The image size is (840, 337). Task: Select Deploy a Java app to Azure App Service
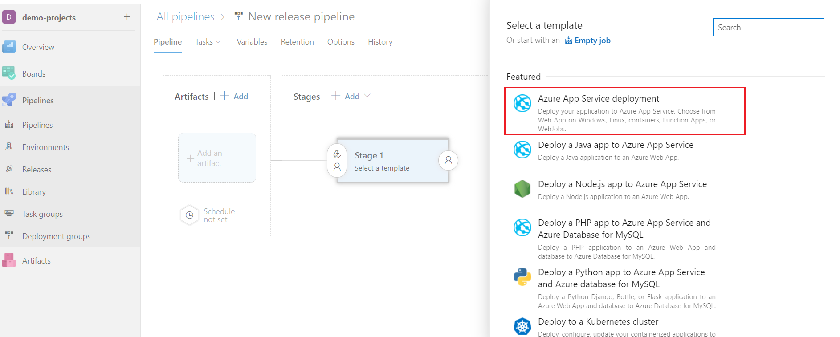click(616, 145)
